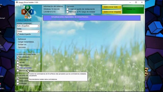Viewport: 163px width, 92px height.
Task: Open the Tema dropdown showing Grass
Action: [x=28, y=31]
